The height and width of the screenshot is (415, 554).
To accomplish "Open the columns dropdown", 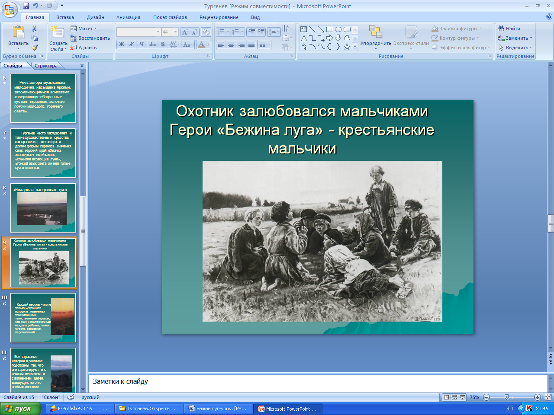I will [264, 45].
